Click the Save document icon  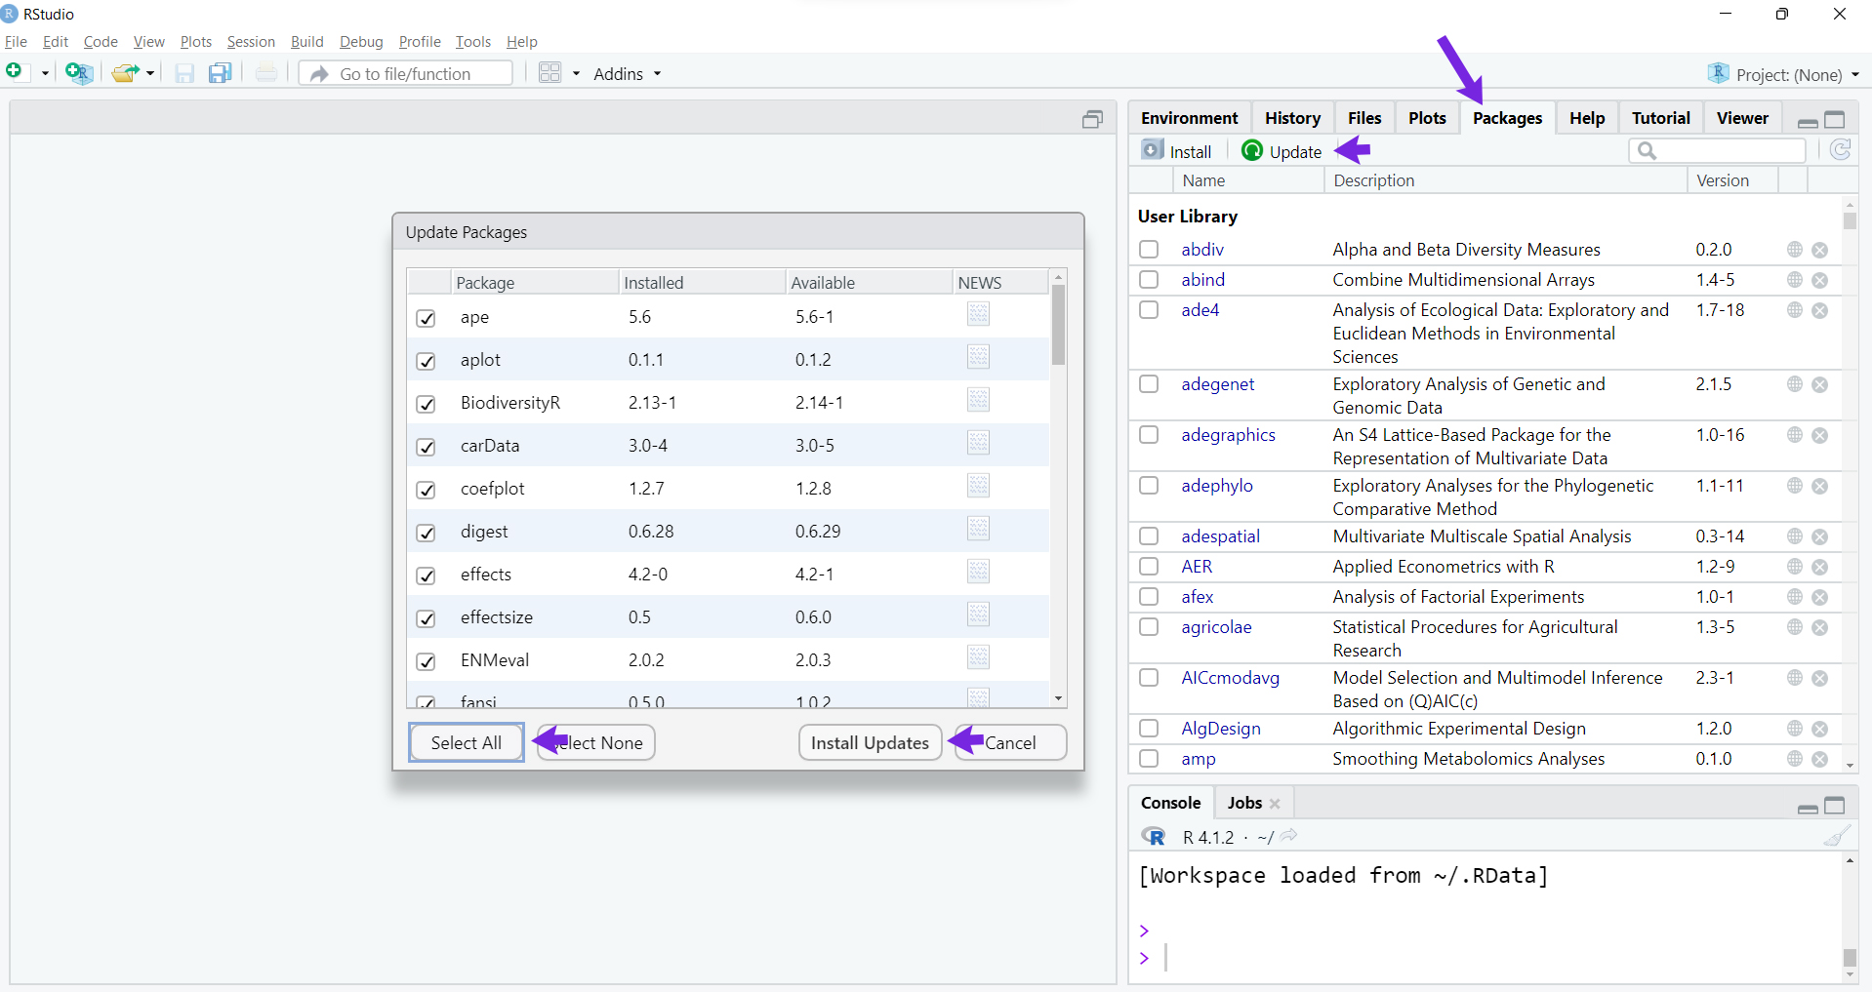[x=184, y=73]
